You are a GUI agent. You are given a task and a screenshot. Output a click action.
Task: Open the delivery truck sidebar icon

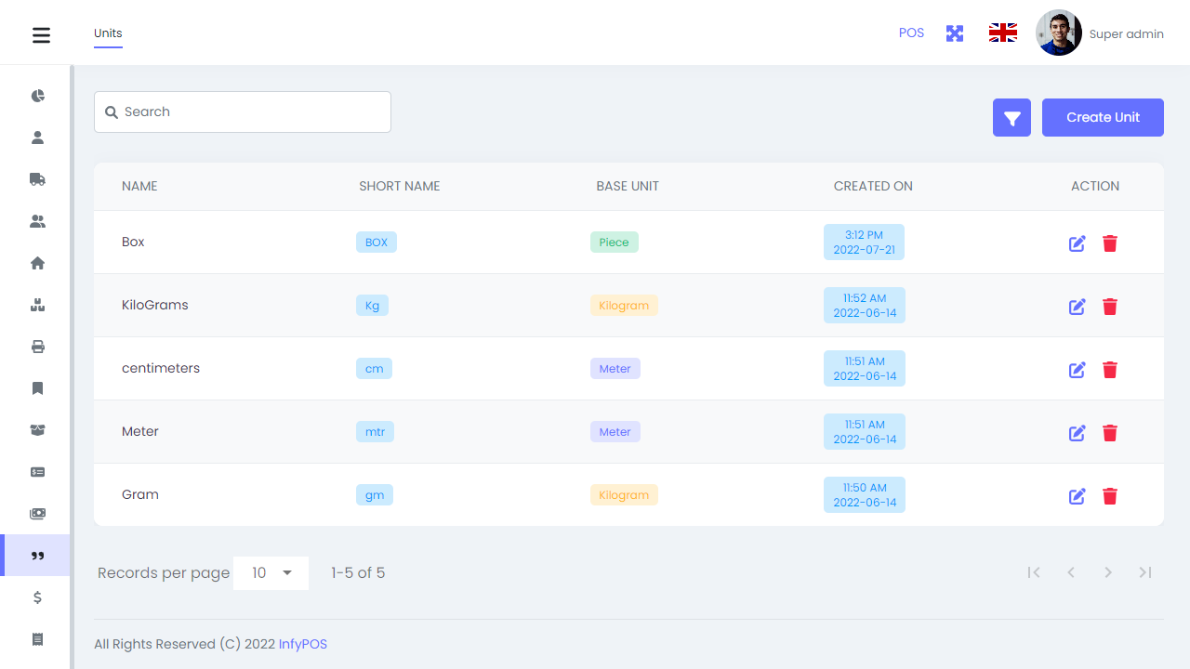tap(38, 179)
